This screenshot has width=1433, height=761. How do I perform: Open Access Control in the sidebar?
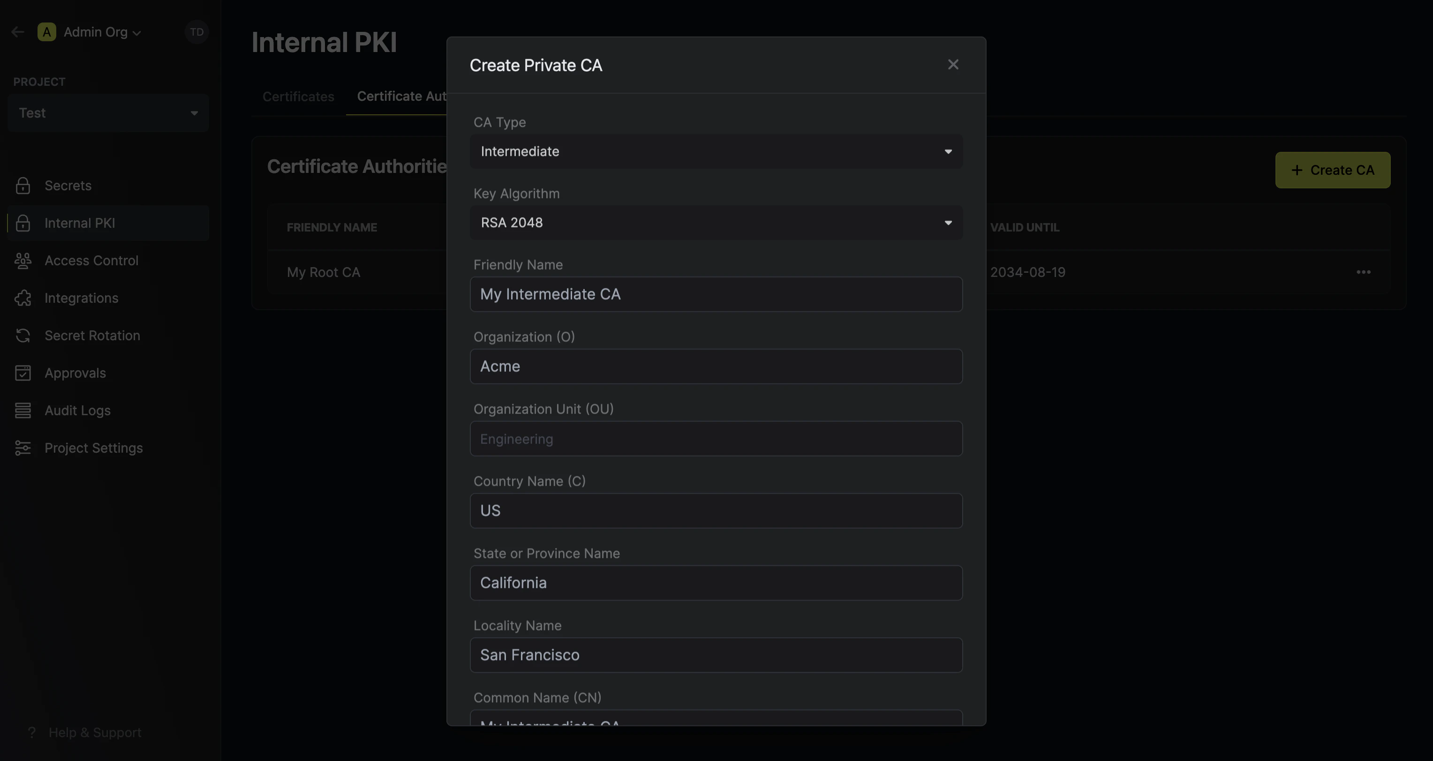coord(108,261)
